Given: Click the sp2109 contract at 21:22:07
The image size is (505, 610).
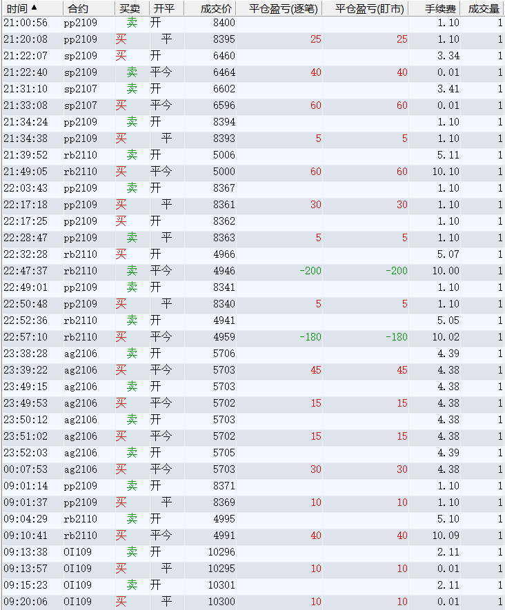Looking at the screenshot, I should point(80,56).
